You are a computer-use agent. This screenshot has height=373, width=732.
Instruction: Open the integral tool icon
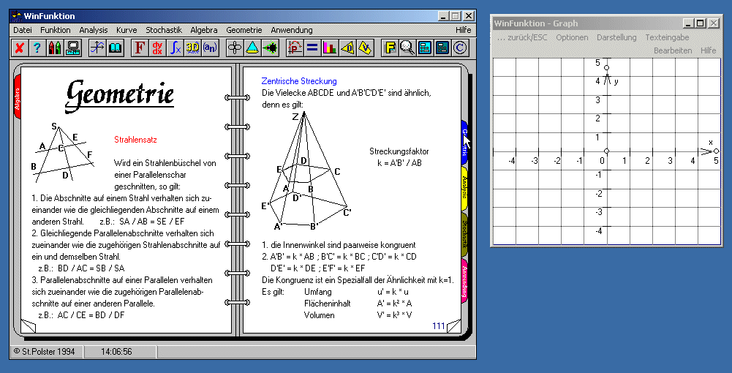coord(175,48)
